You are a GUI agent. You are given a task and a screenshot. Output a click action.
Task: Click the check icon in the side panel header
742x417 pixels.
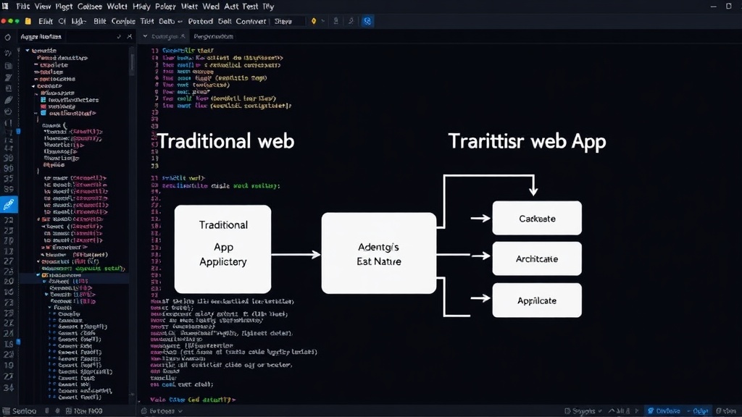coord(118,36)
